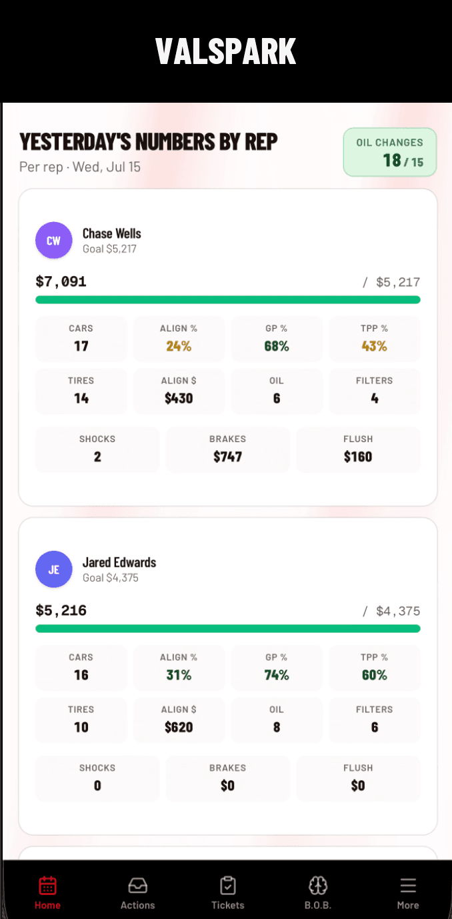Tap the Home tab label

pyautogui.click(x=47, y=905)
